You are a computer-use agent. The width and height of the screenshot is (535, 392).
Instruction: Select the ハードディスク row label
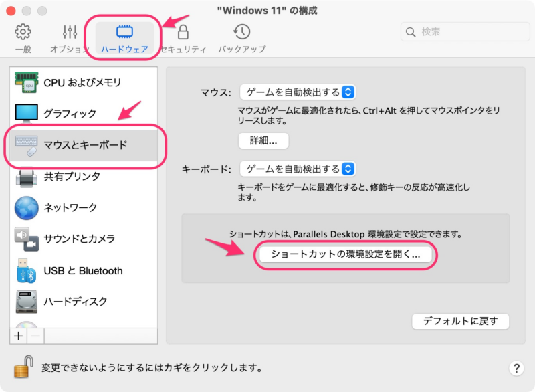(x=76, y=302)
